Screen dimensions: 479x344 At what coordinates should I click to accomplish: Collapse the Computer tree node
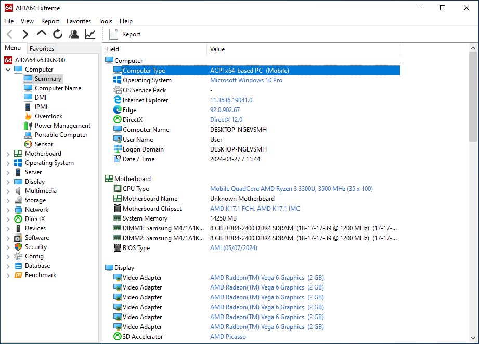point(8,70)
